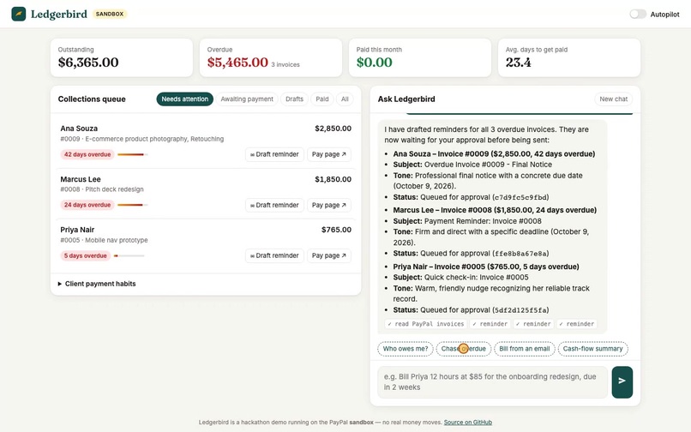
Task: Click the Avg. days to get paid 23.4
Action: click(x=518, y=63)
